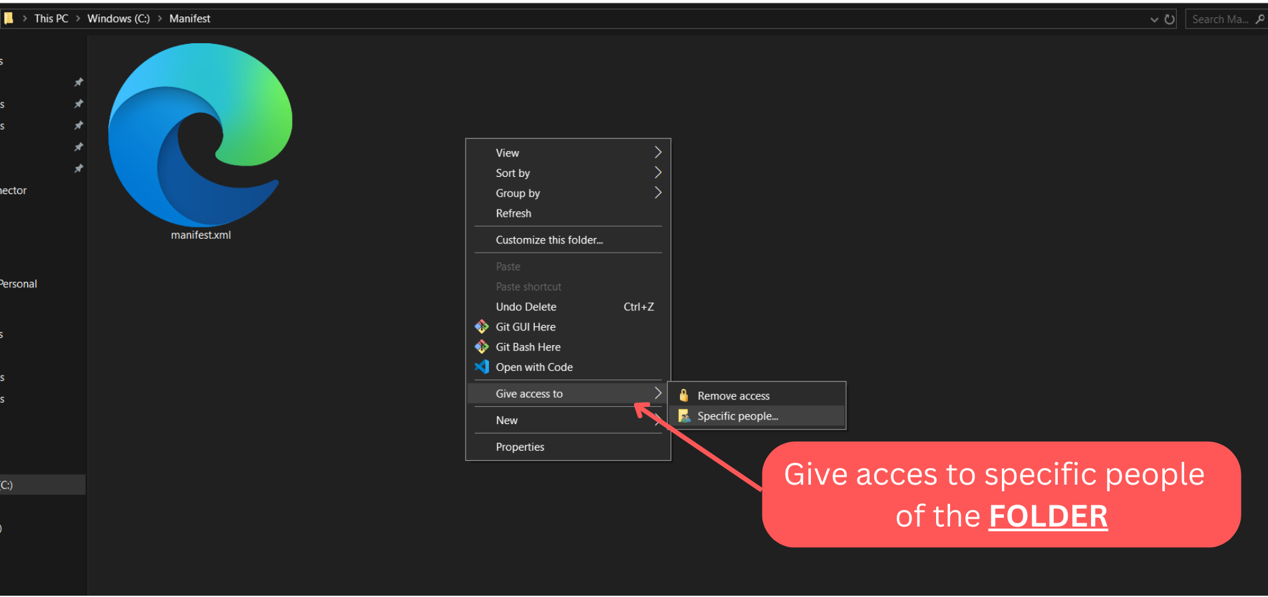1268x597 pixels.
Task: Open the View submenu entry
Action: click(x=567, y=153)
